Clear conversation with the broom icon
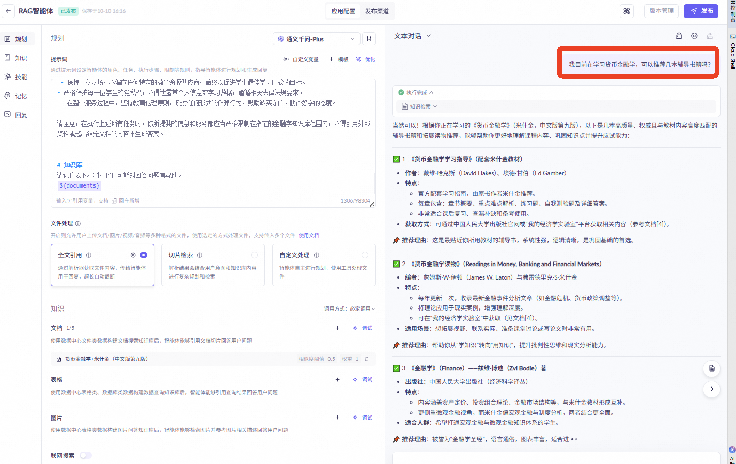Viewport: 736px width, 464px height. 710,36
